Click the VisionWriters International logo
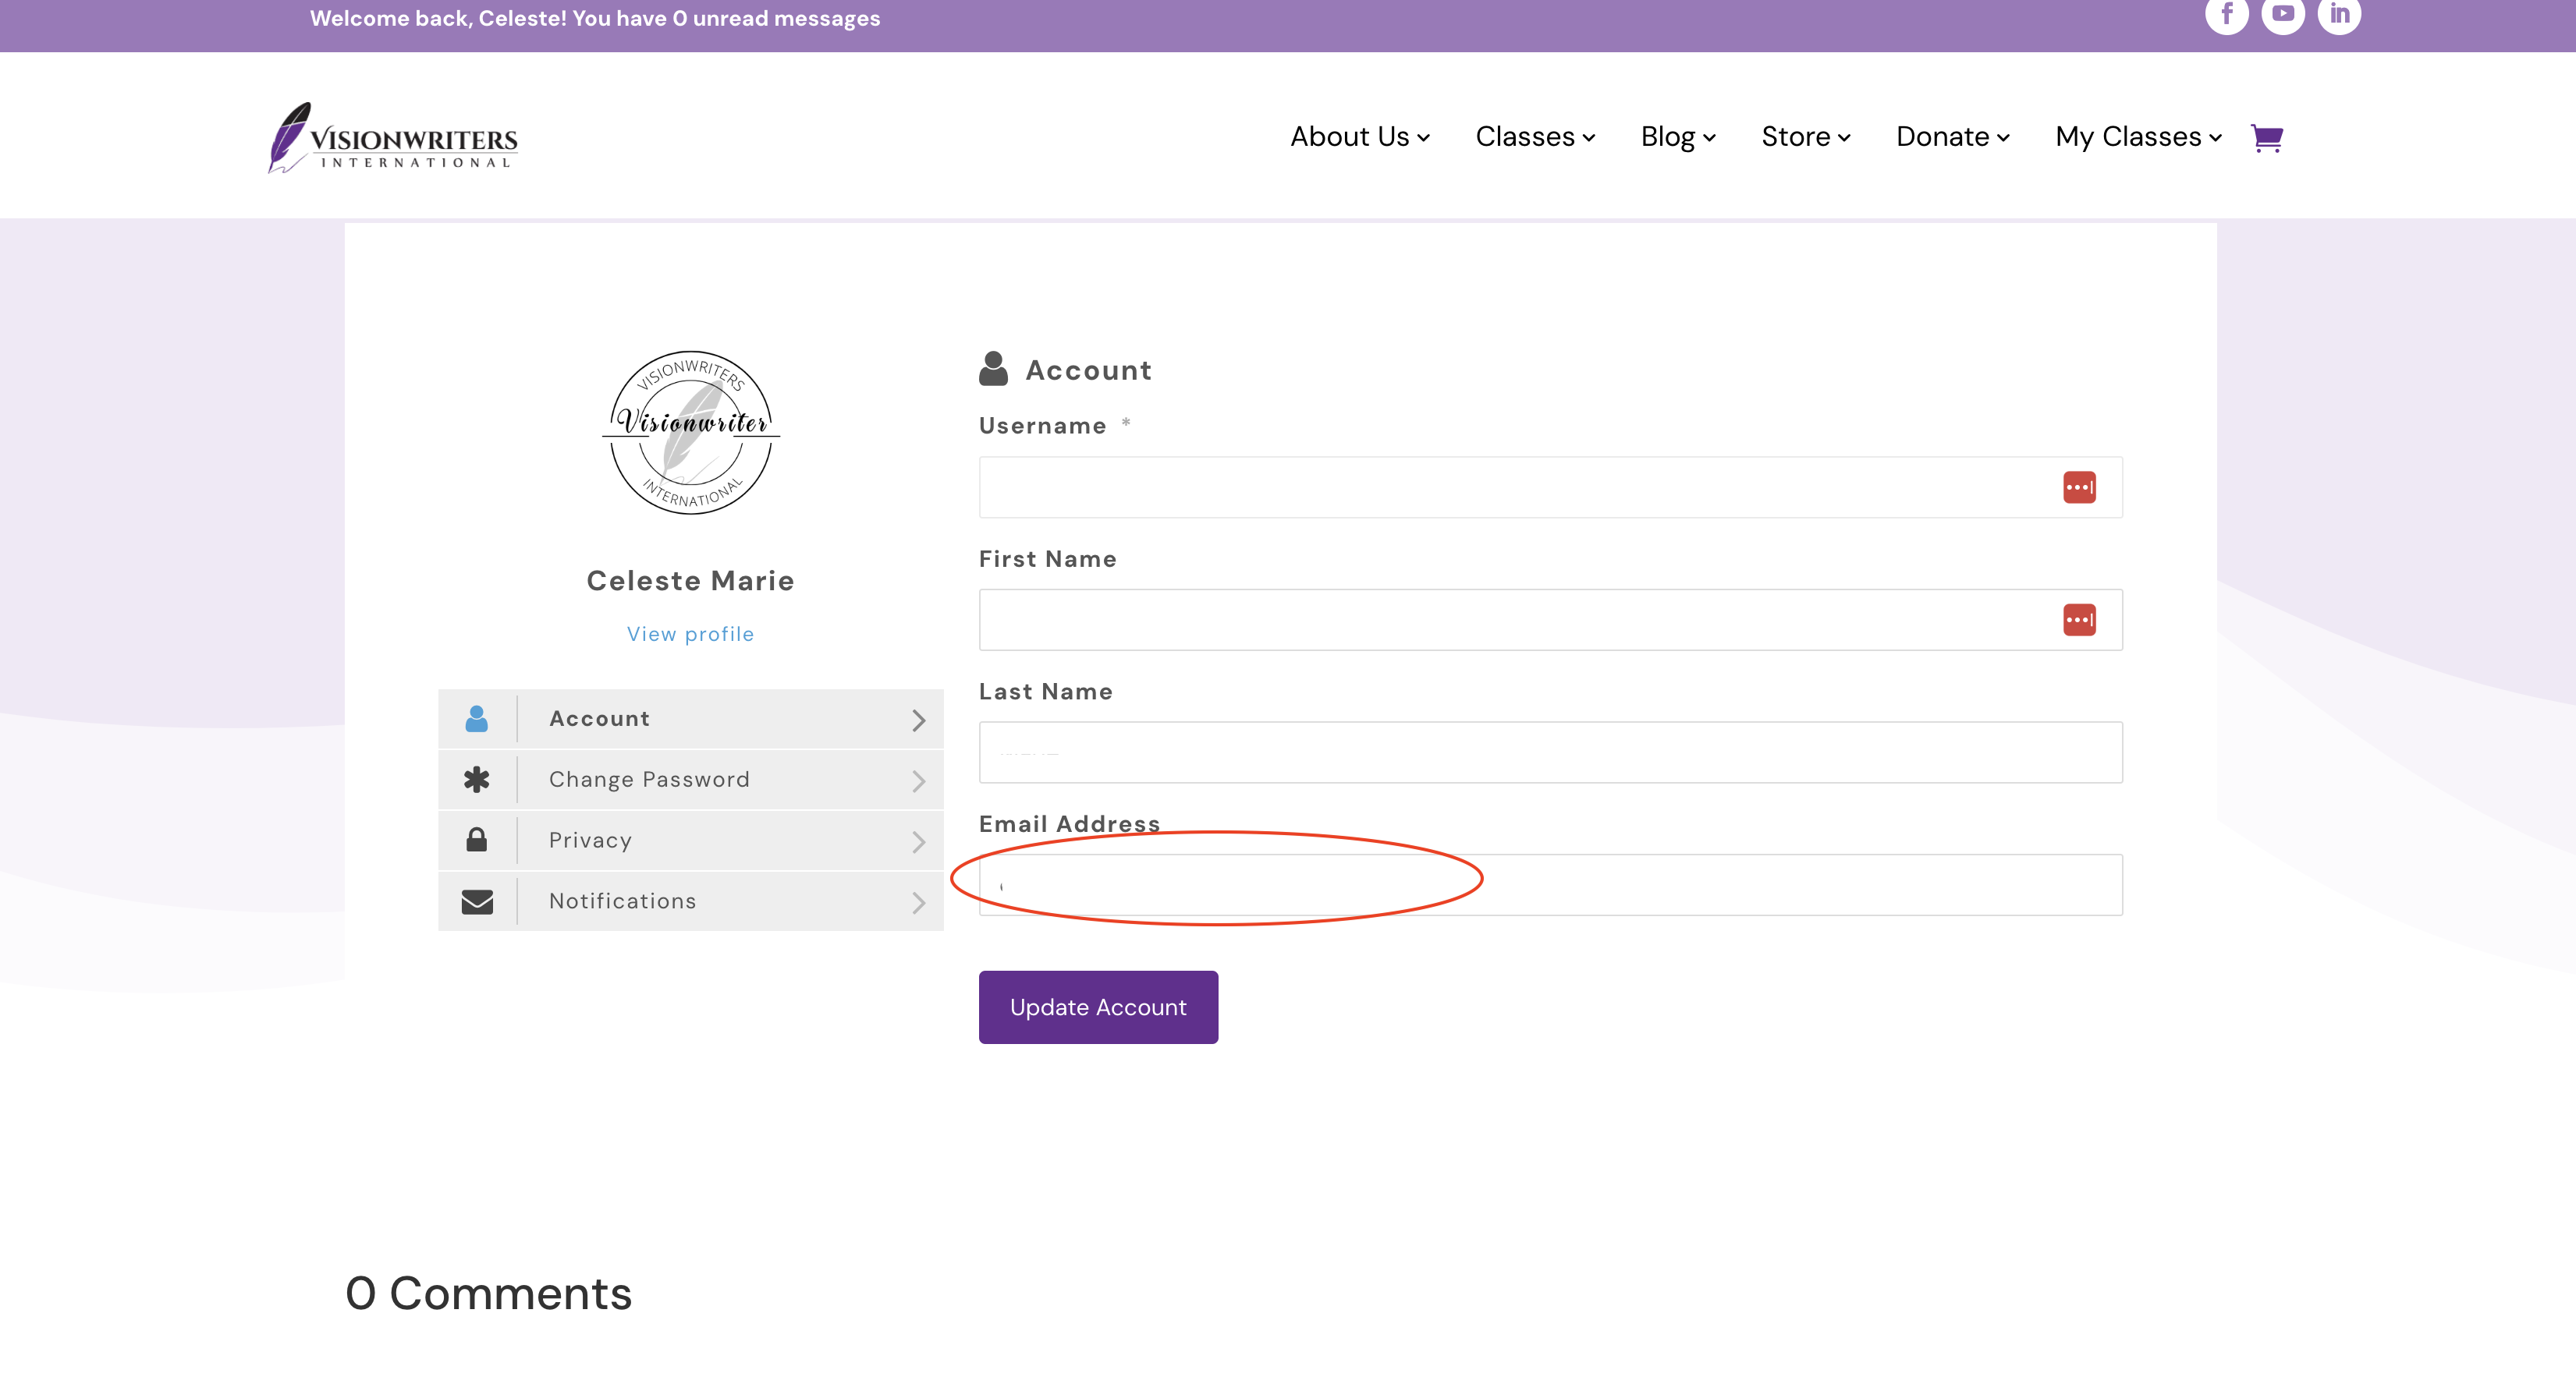 tap(393, 138)
